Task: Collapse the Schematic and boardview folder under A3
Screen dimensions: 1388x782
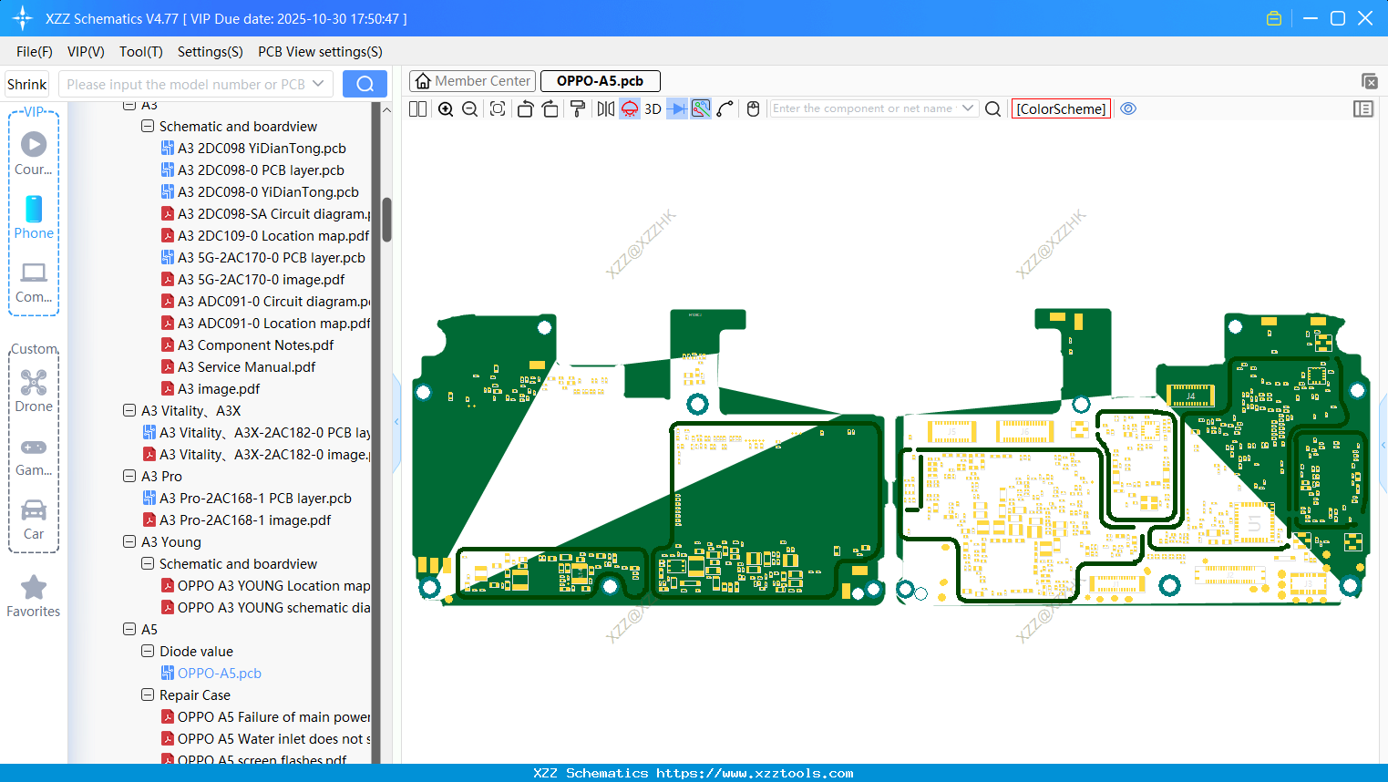Action: pos(148,127)
